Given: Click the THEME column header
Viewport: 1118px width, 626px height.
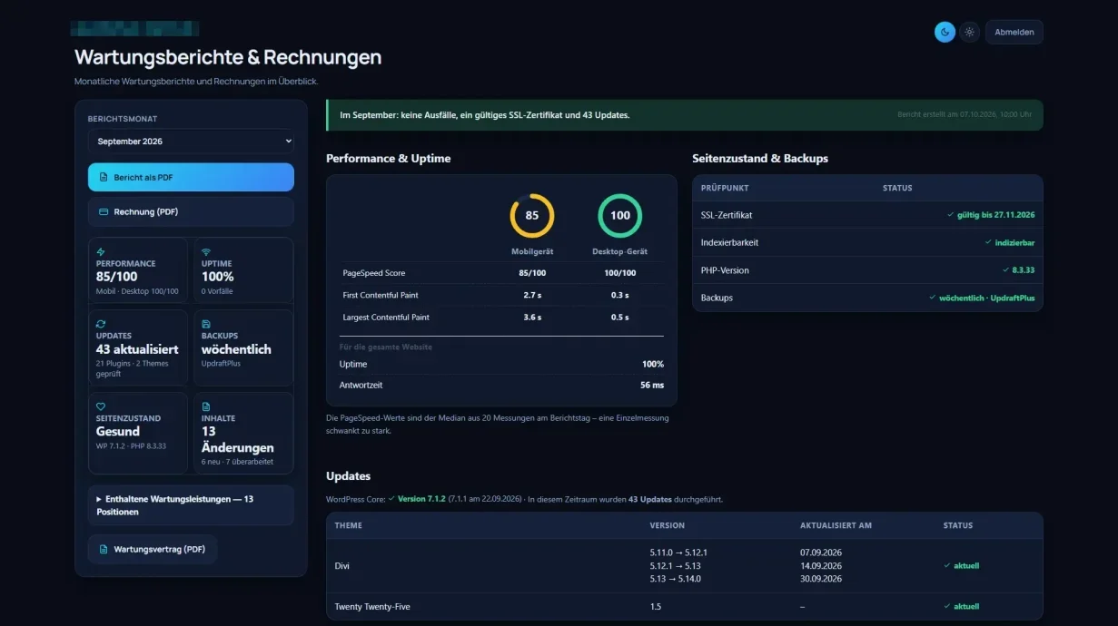Looking at the screenshot, I should [x=348, y=525].
